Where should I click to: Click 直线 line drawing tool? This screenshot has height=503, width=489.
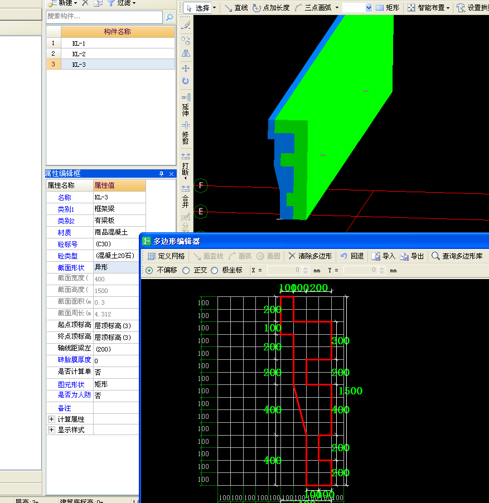tap(236, 8)
